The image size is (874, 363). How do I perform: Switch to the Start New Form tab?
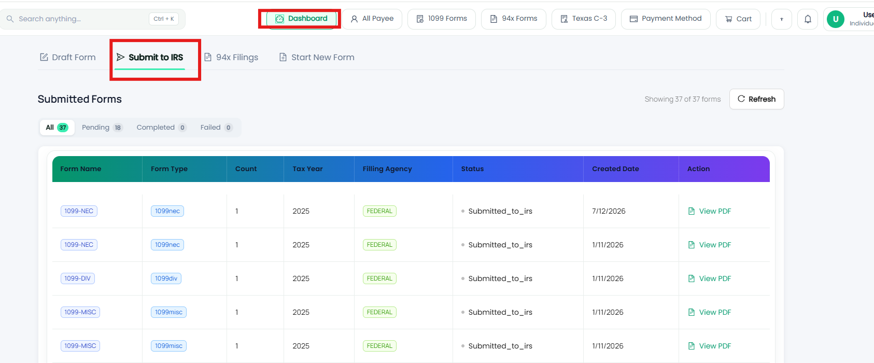click(x=317, y=57)
